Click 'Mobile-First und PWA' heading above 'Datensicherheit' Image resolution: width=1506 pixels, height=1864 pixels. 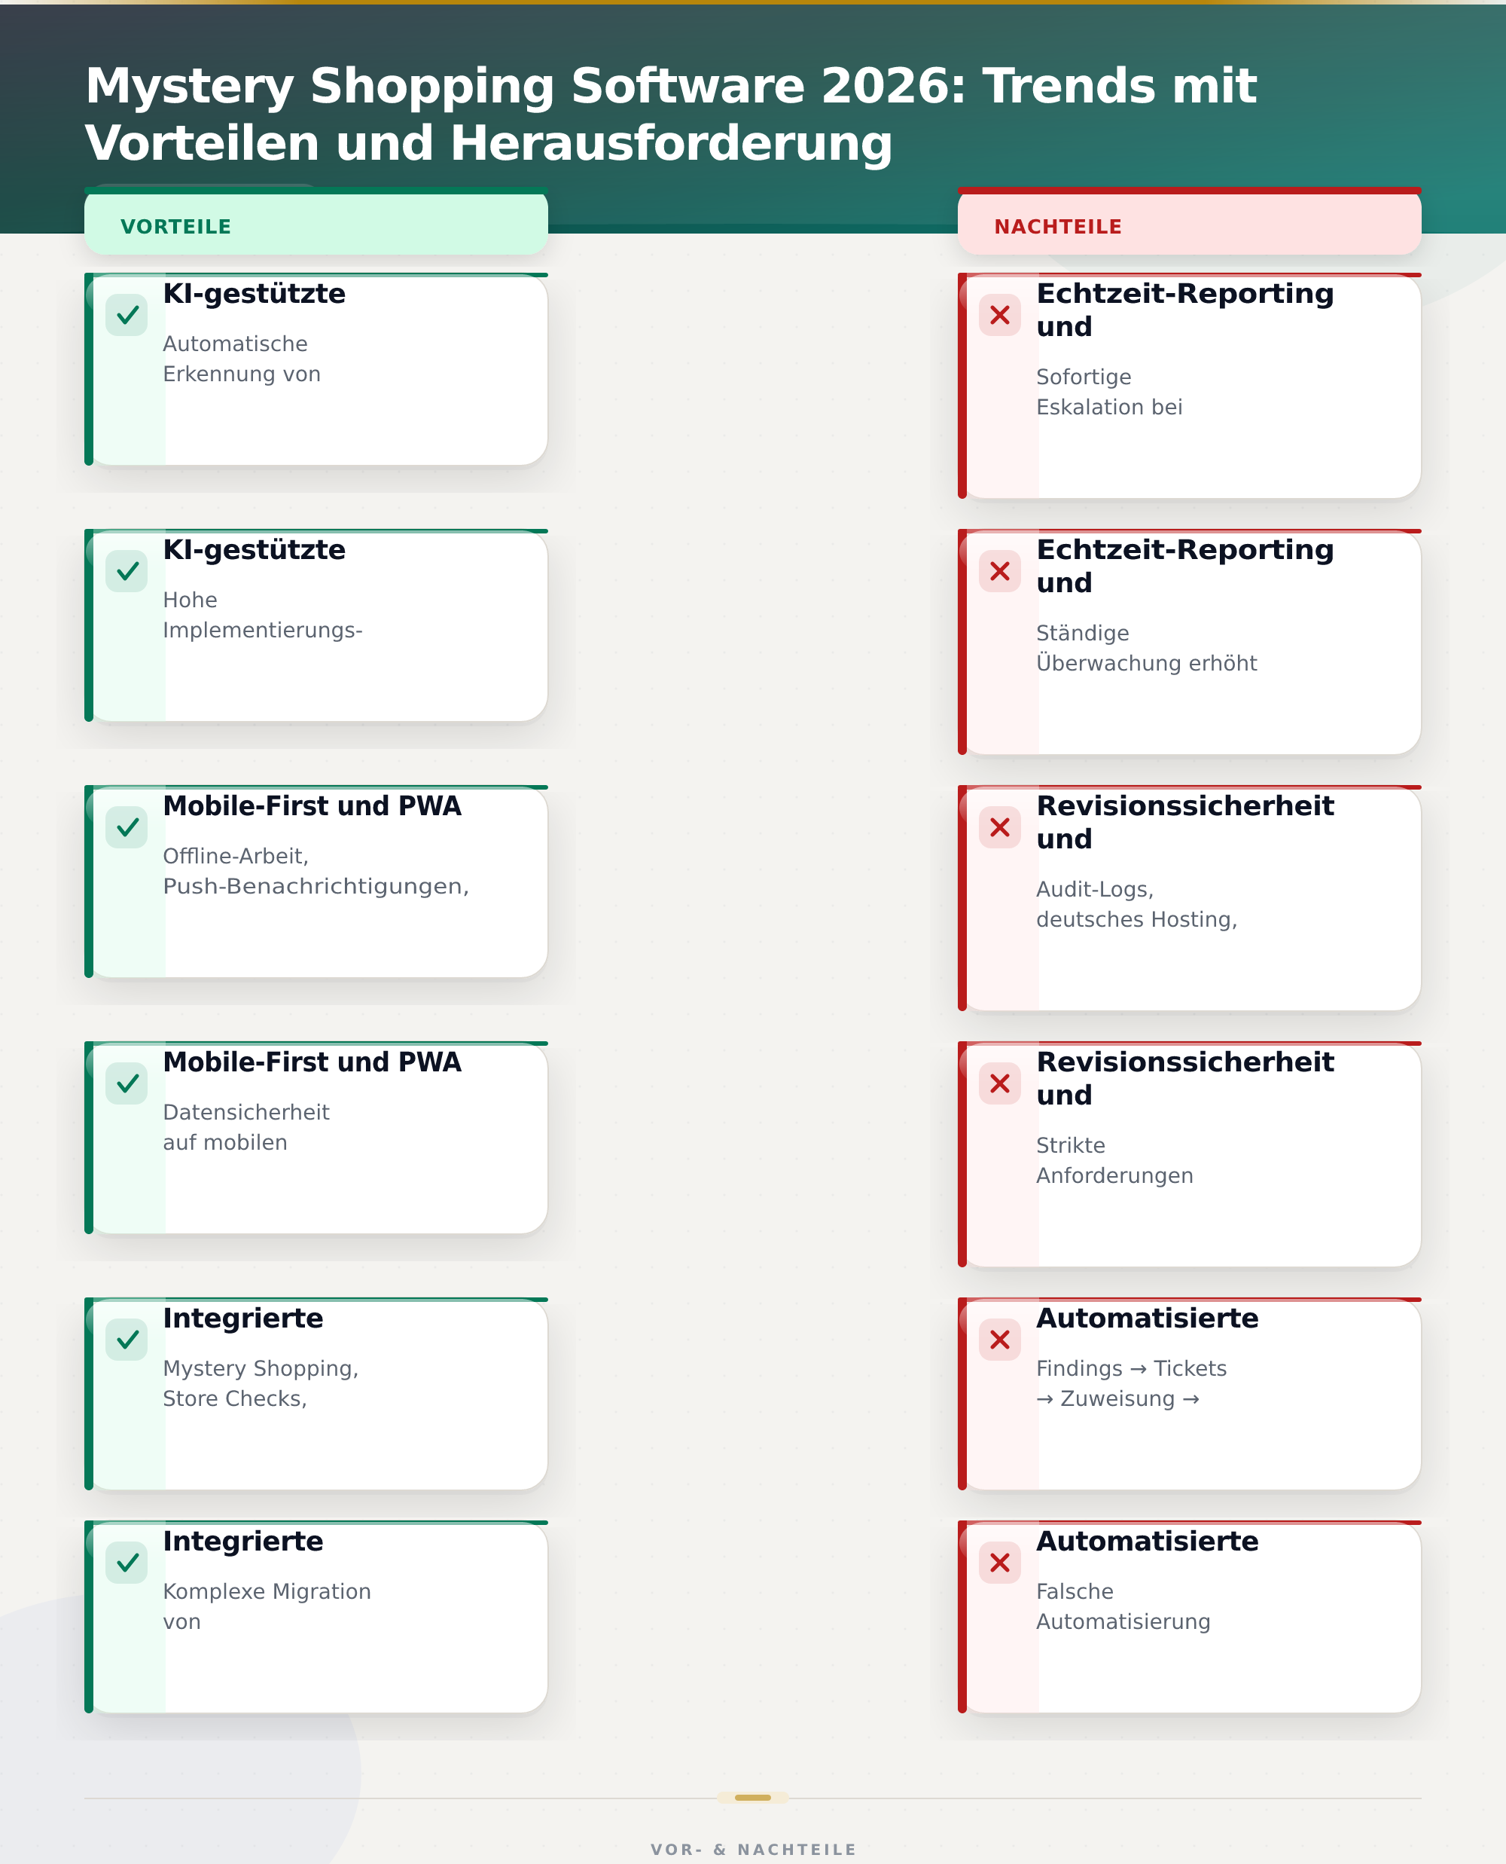coord(312,1062)
